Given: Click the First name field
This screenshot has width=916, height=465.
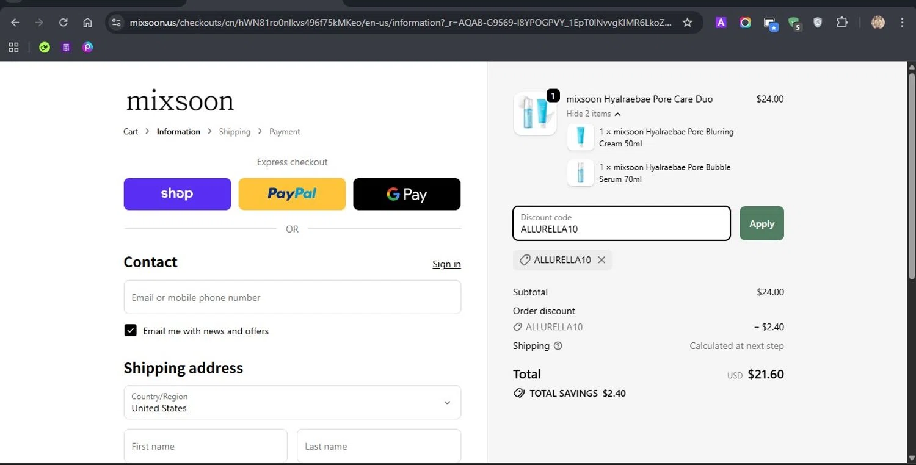Looking at the screenshot, I should pyautogui.click(x=205, y=446).
